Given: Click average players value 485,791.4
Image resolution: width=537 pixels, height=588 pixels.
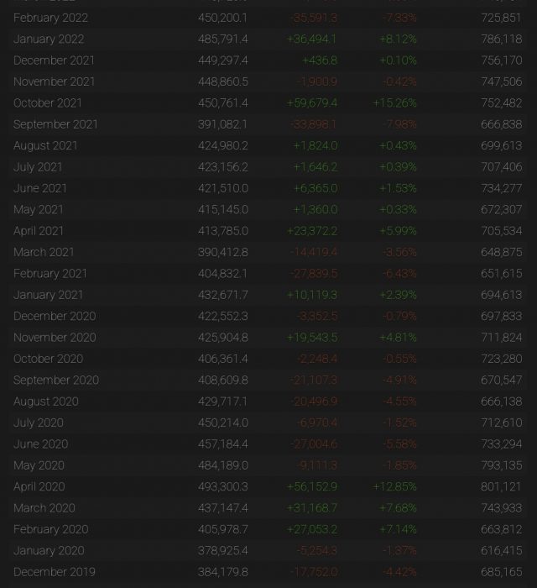Looking at the screenshot, I should [x=222, y=39].
